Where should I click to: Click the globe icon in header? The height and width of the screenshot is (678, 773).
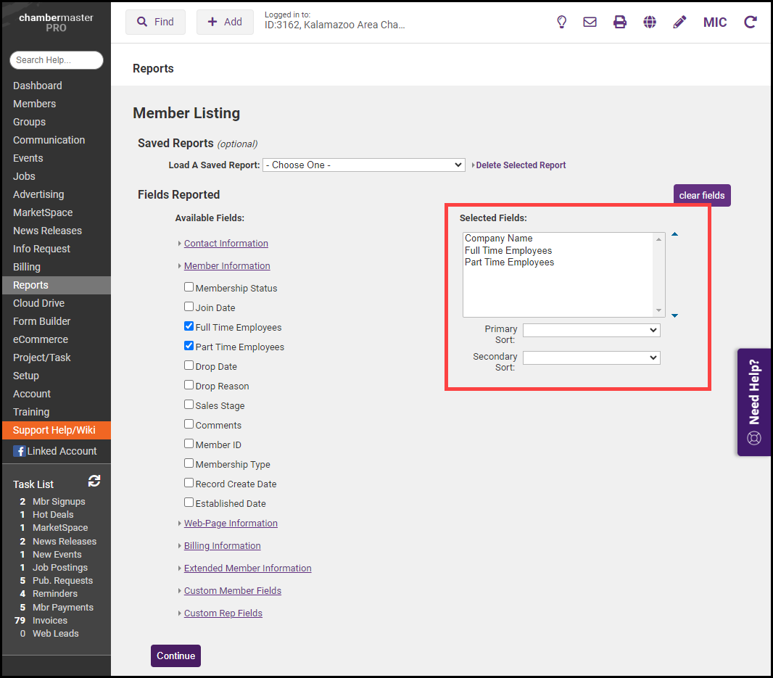[650, 22]
